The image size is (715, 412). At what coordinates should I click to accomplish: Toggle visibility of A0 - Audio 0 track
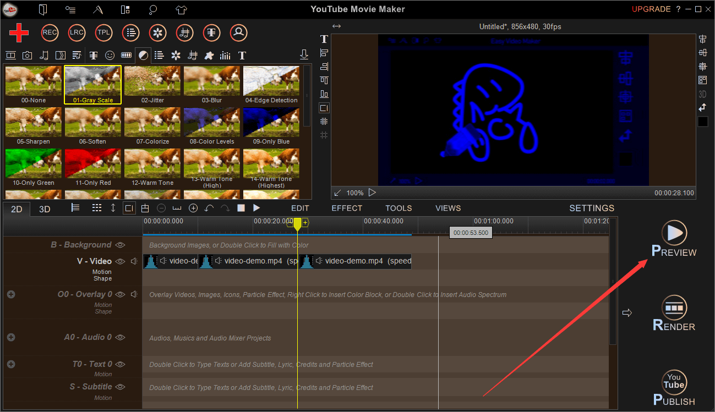click(x=120, y=337)
